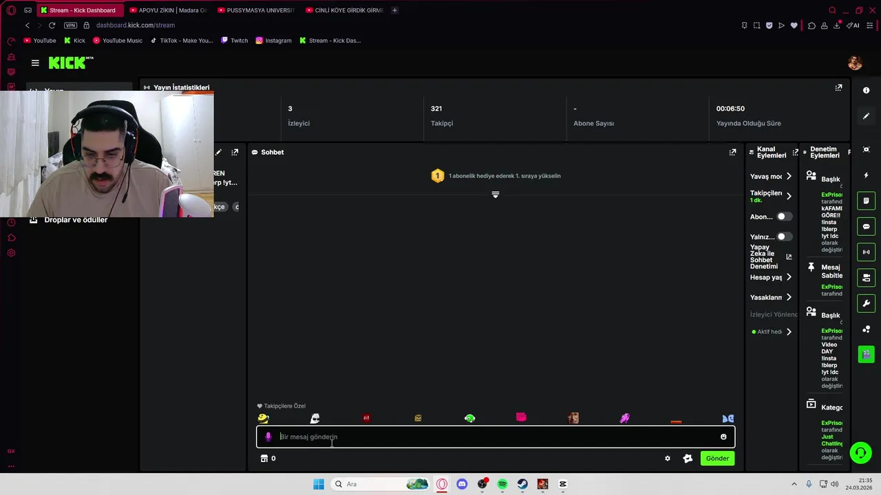Open the Instagram bookmark

pos(273,41)
